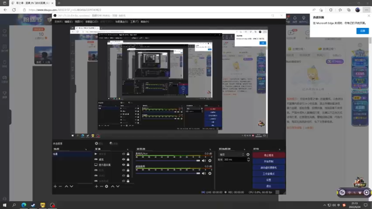Click the 开始录制 button
This screenshot has height=209, width=372.
coord(269,161)
